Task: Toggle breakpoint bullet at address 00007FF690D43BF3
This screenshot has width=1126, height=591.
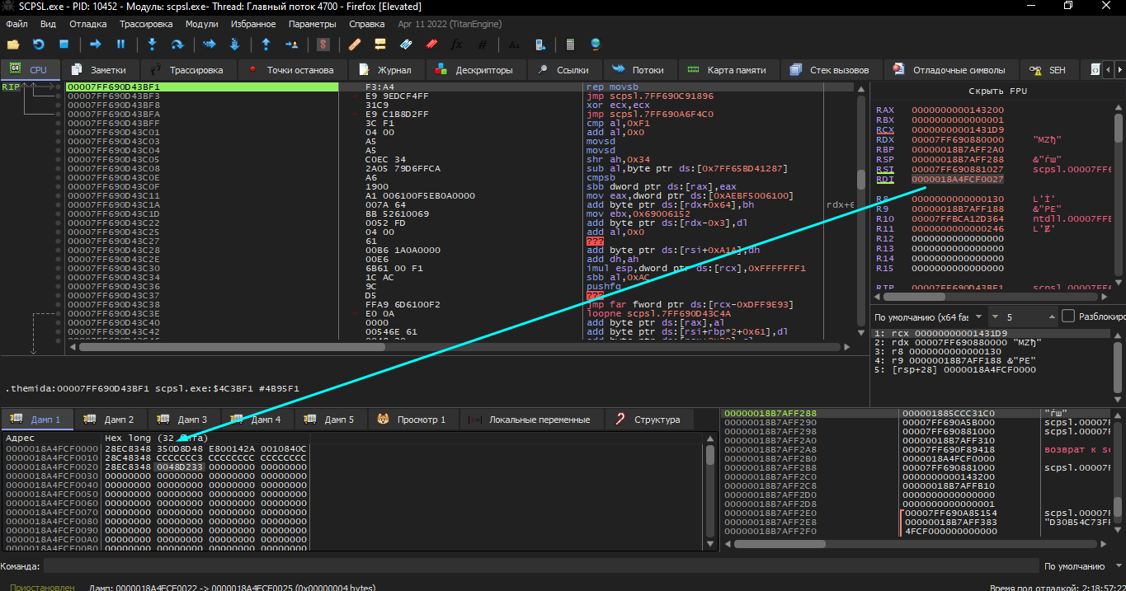Action: 58,96
